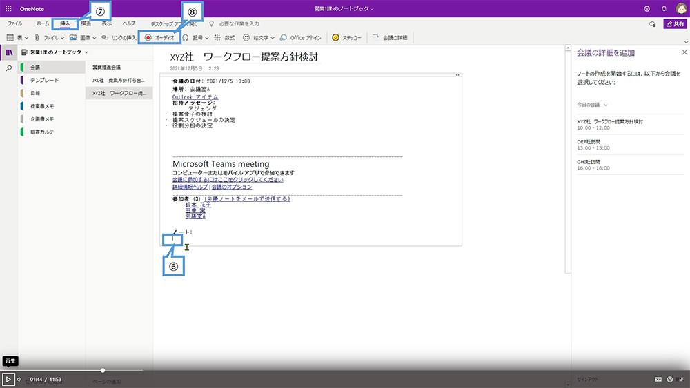
Task: Click the video play button
Action: click(8, 379)
